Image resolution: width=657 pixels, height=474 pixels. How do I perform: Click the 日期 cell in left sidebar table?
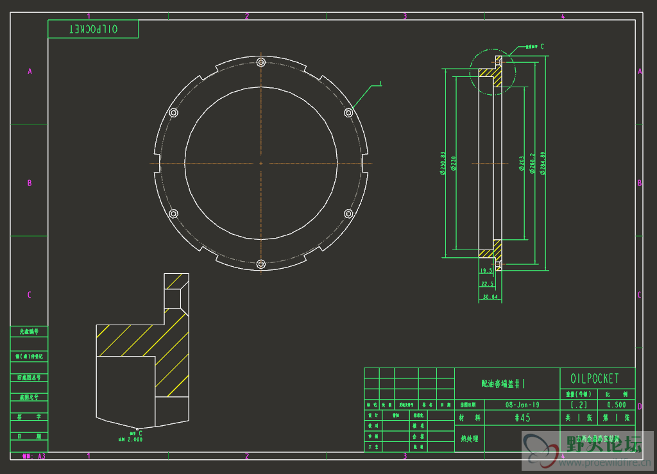click(x=29, y=436)
